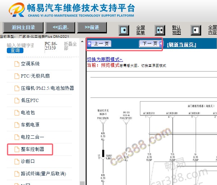217x185 pixels.
Task: Click the default view layout icon
Action: pyautogui.click(x=160, y=30)
